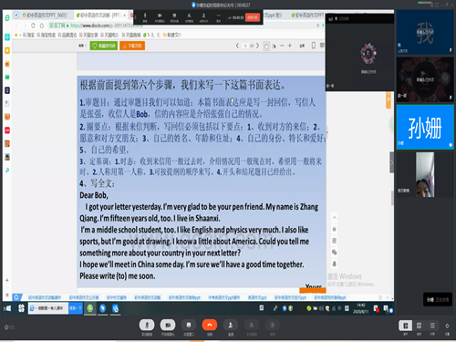This screenshot has width=456, height=342.
Task: Expand the side panel arrow beside video list
Action: pos(392,162)
